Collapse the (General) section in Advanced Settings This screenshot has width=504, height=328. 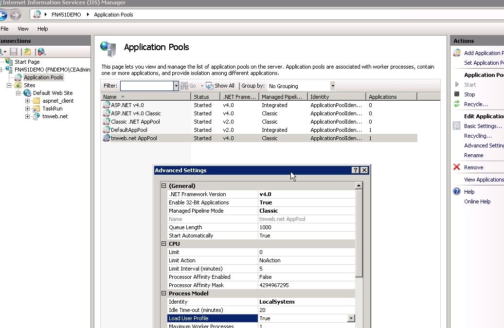click(163, 185)
